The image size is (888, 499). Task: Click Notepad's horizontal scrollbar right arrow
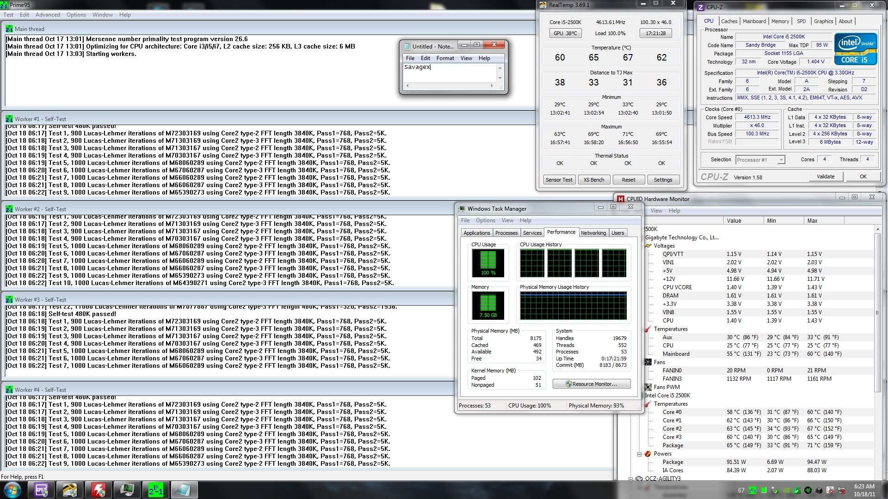[x=492, y=85]
